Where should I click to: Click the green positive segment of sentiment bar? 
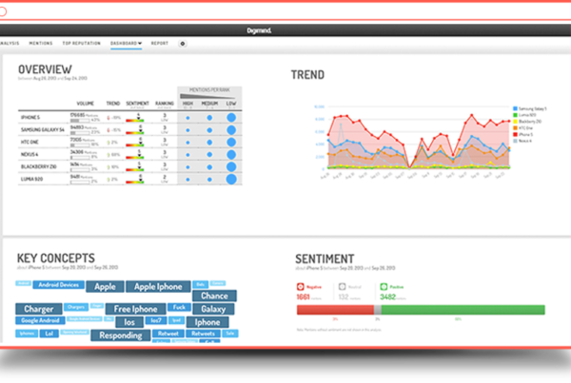(462, 310)
